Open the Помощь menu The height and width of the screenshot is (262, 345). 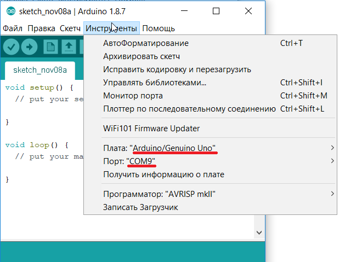(x=159, y=28)
